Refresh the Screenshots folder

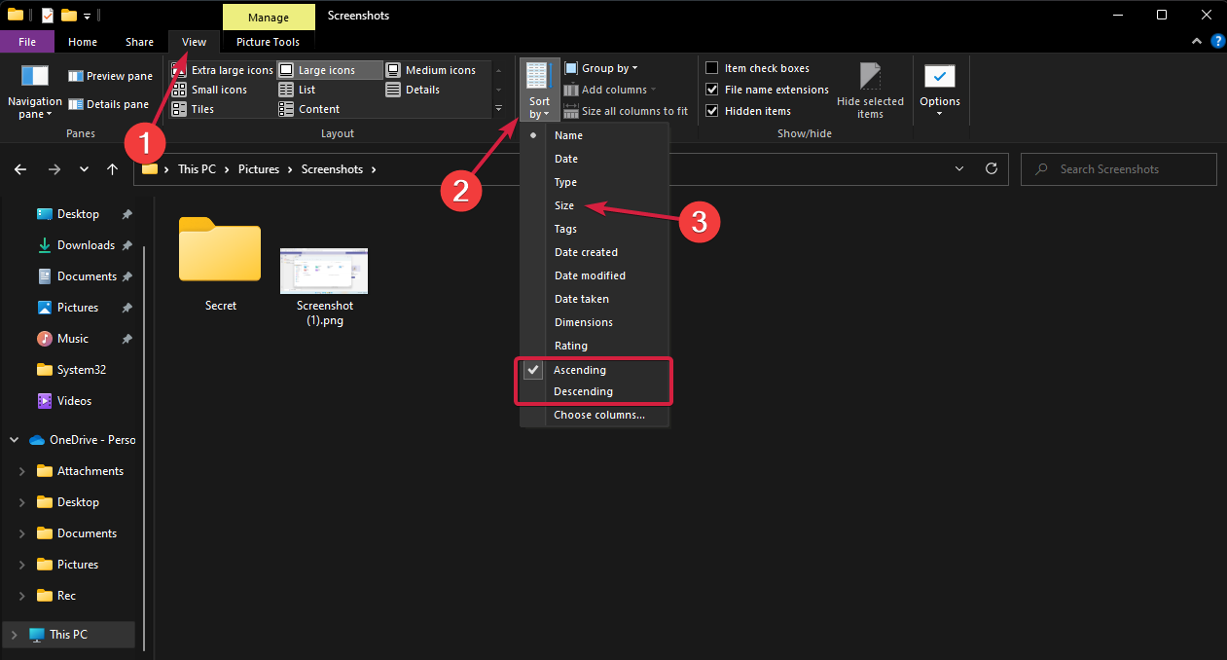992,168
